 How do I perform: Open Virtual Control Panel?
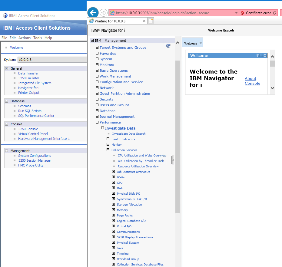(33, 134)
